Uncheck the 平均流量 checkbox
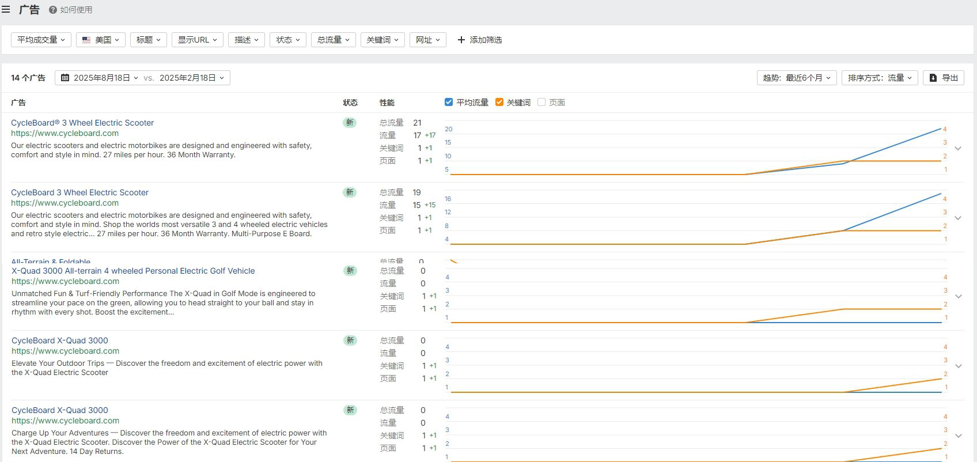The width and height of the screenshot is (977, 462). pyautogui.click(x=449, y=102)
